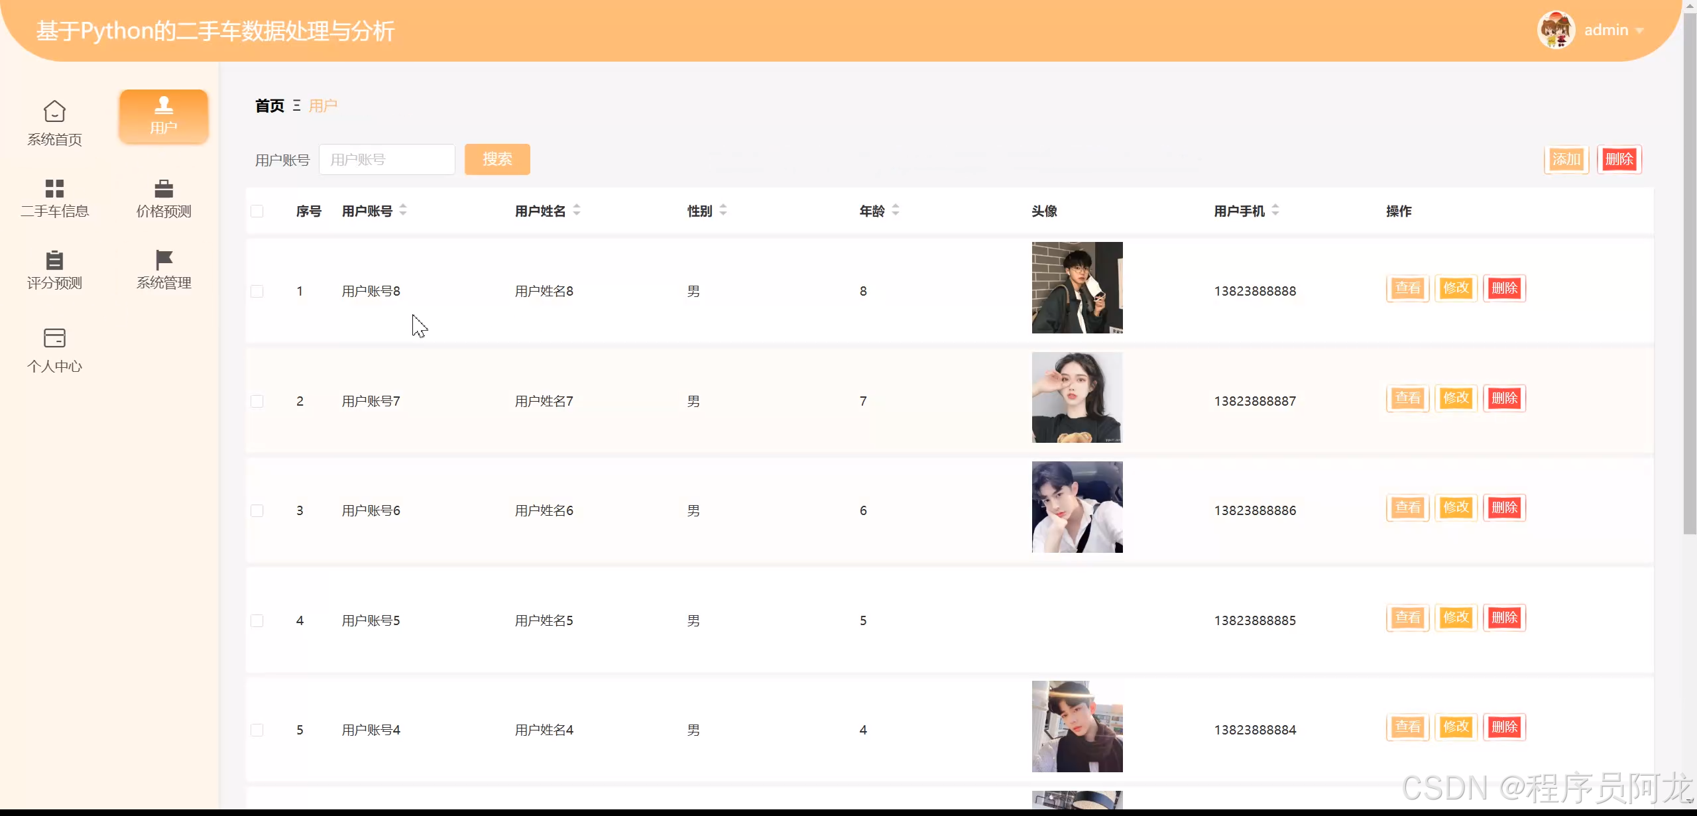Tick checkbox for row 用户账号6
Viewport: 1697px width, 816px height.
click(257, 511)
